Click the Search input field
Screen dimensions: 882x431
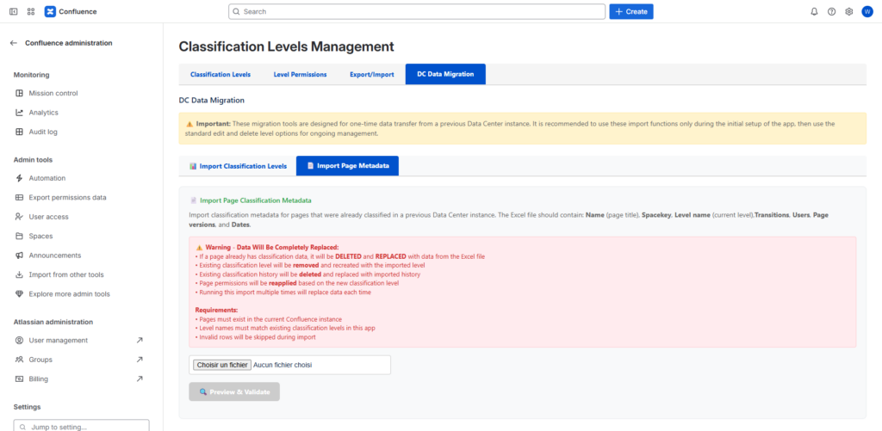pyautogui.click(x=417, y=12)
